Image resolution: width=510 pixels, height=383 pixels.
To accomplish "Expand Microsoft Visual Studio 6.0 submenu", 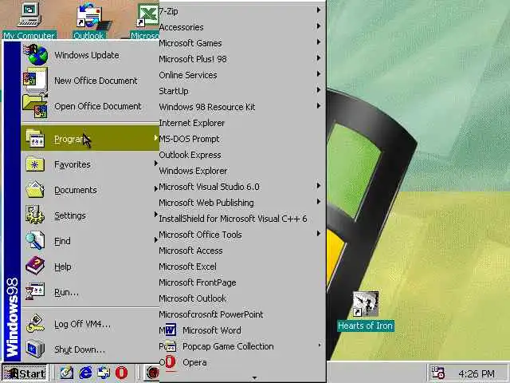I will point(242,187).
